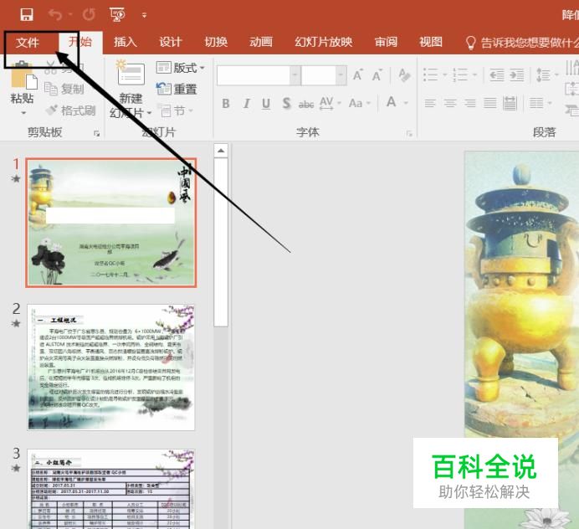
Task: Click the Save icon in quick access toolbar
Action: coord(27,15)
